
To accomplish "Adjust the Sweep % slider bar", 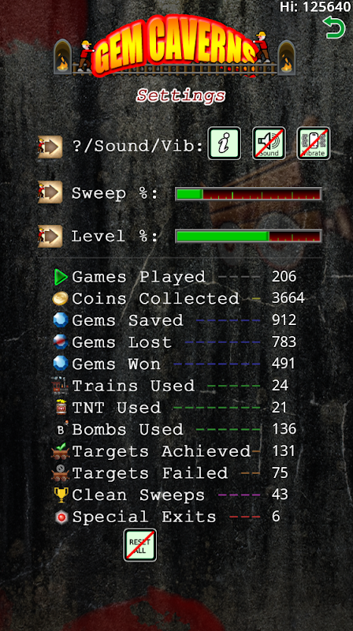I will click(x=248, y=194).
